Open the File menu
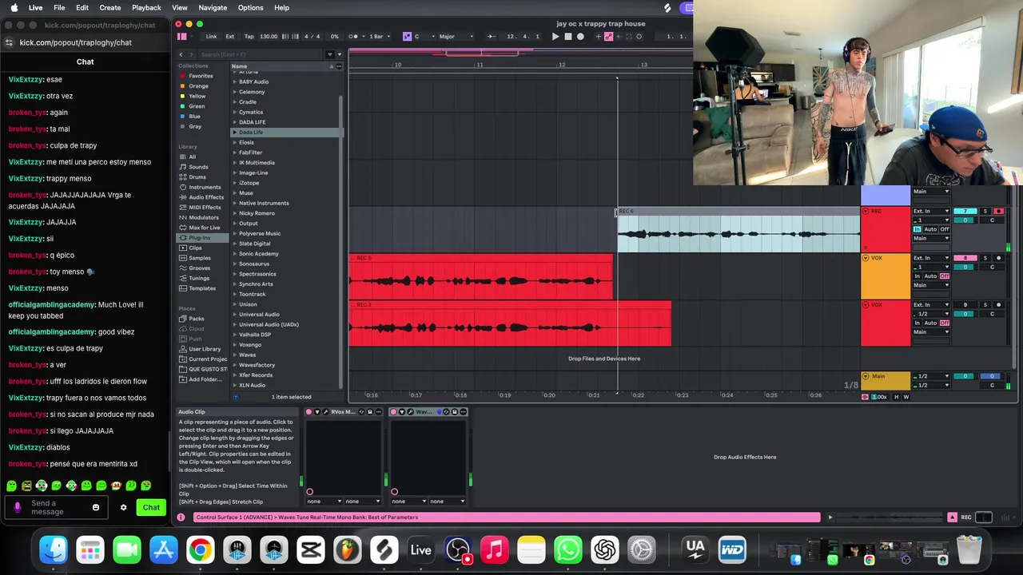Screen dimensions: 1023x575 [x=59, y=7]
